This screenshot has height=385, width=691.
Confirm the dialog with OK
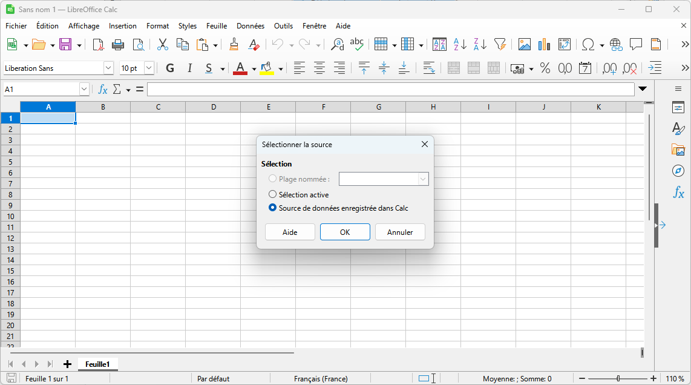pyautogui.click(x=345, y=232)
